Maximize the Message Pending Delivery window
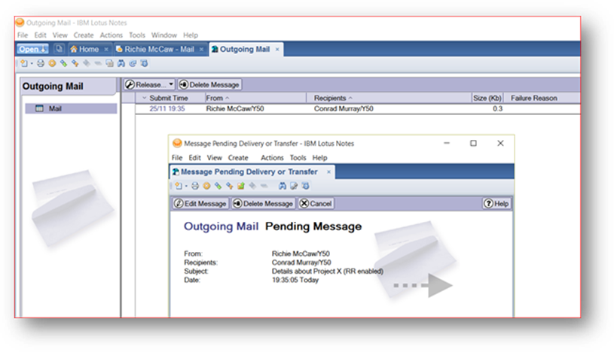Viewport: 614px width, 352px height. click(x=473, y=144)
